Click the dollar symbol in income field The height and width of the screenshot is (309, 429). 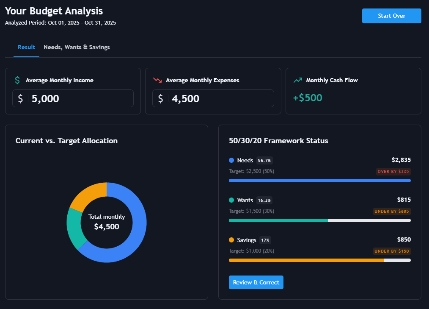[x=20, y=99]
